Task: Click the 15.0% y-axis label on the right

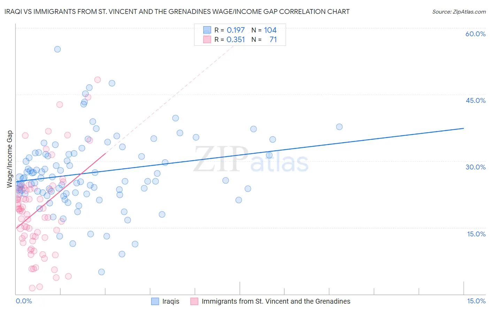Action: click(x=476, y=234)
